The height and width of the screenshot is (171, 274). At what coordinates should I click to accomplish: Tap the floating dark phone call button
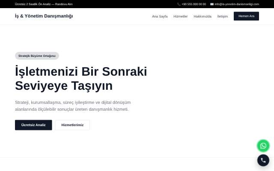[263, 160]
